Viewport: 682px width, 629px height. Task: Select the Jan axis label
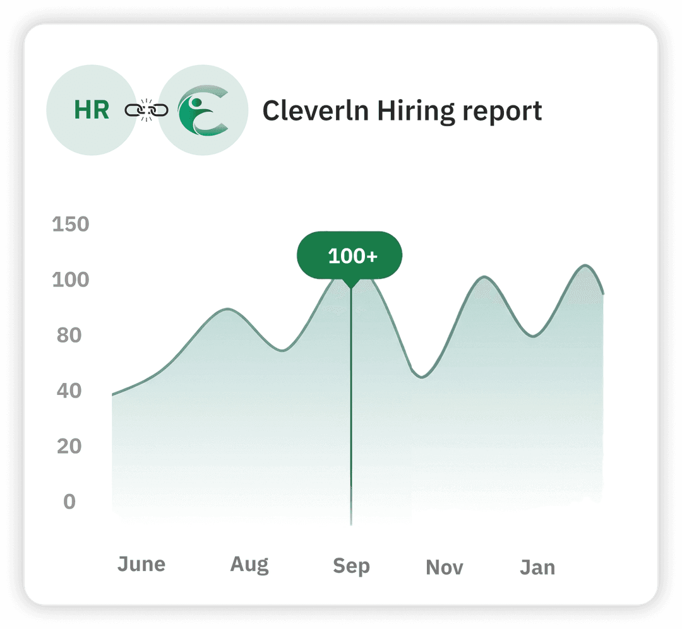(x=537, y=567)
